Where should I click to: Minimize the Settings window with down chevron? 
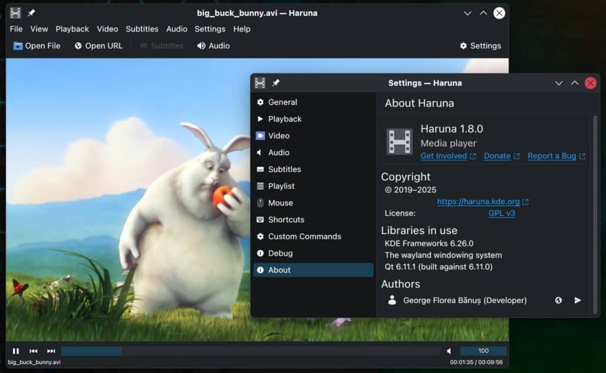(559, 83)
